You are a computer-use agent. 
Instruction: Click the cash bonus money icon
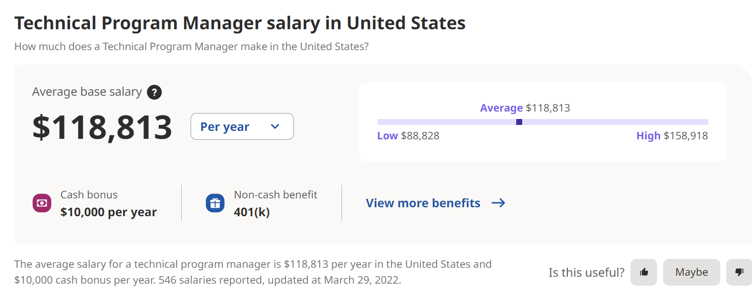pyautogui.click(x=42, y=203)
